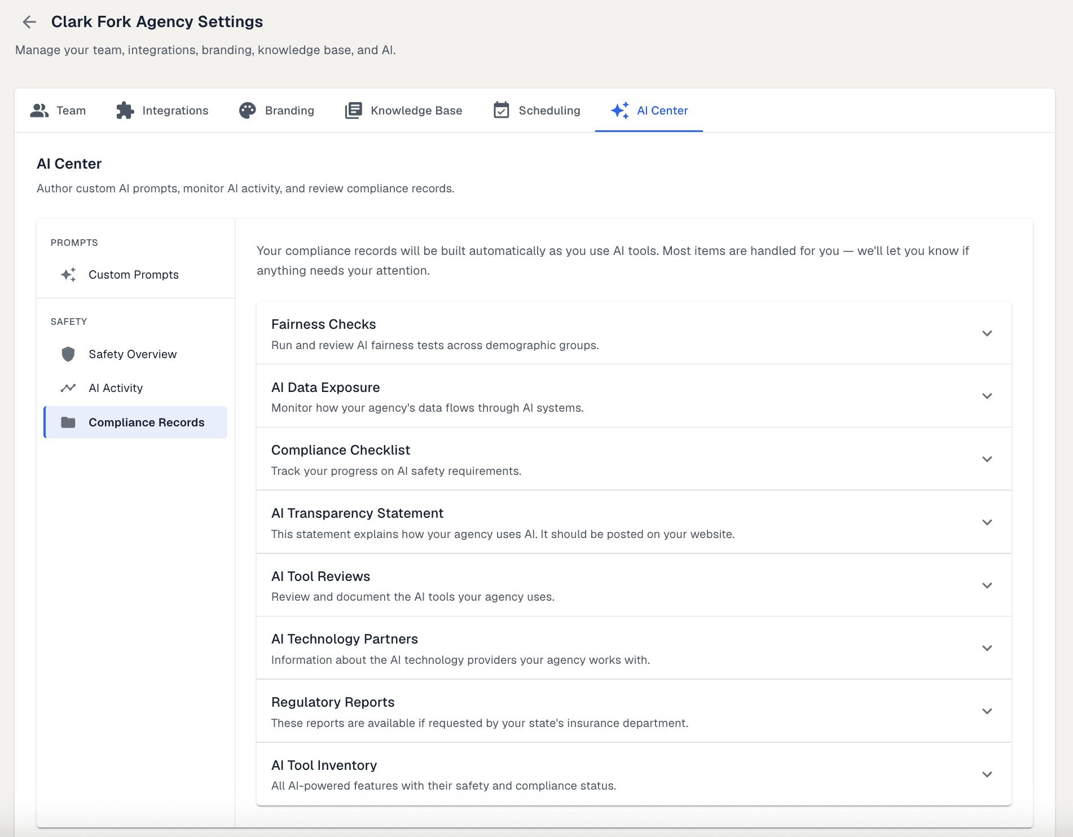Viewport: 1073px width, 837px height.
Task: Expand the Regulatory Reports chevron
Action: [x=987, y=711]
